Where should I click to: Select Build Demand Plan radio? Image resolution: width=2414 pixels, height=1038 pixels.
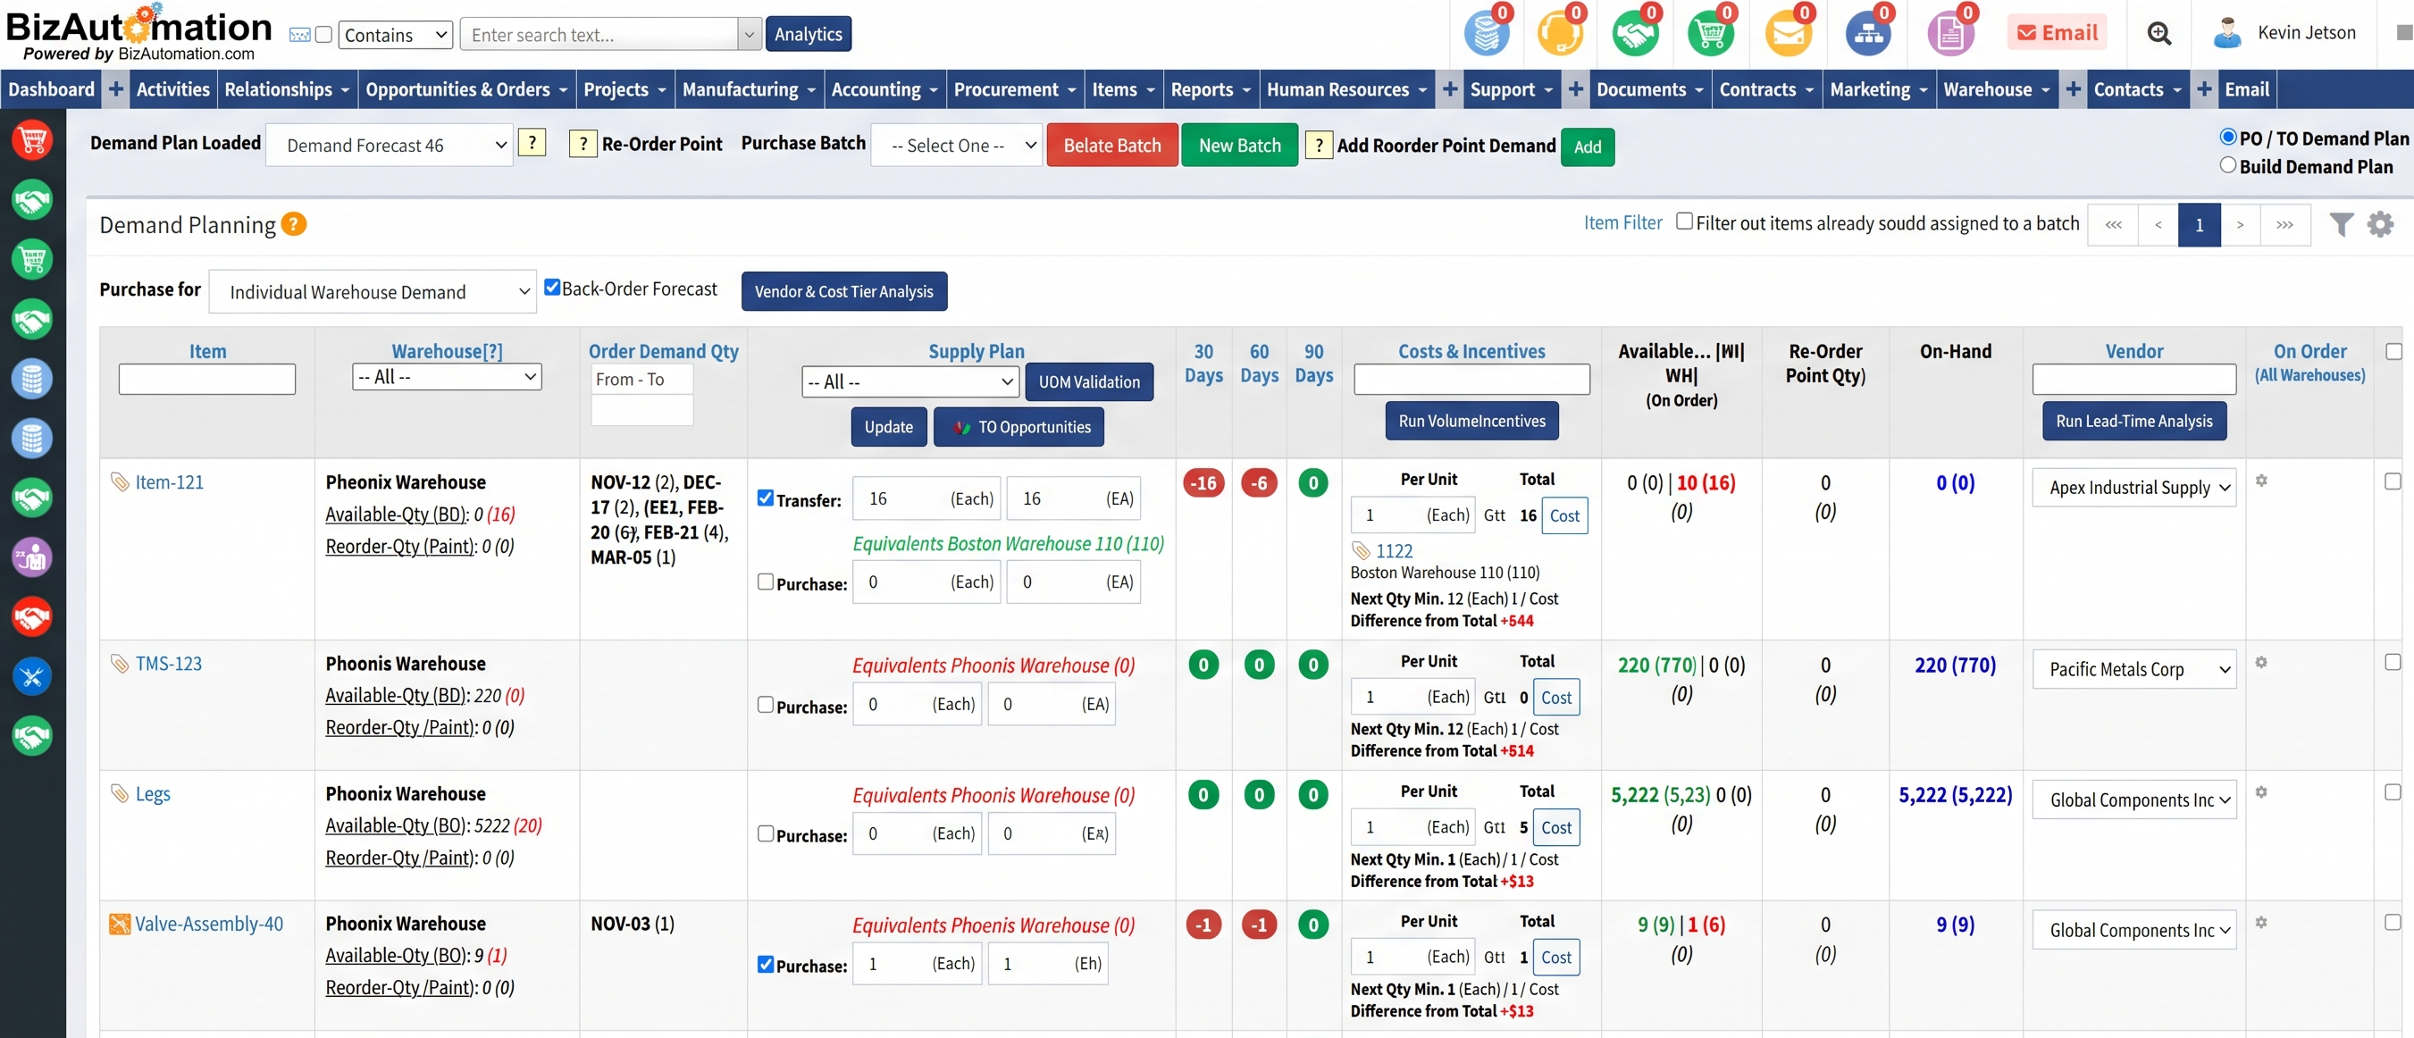coord(2228,165)
